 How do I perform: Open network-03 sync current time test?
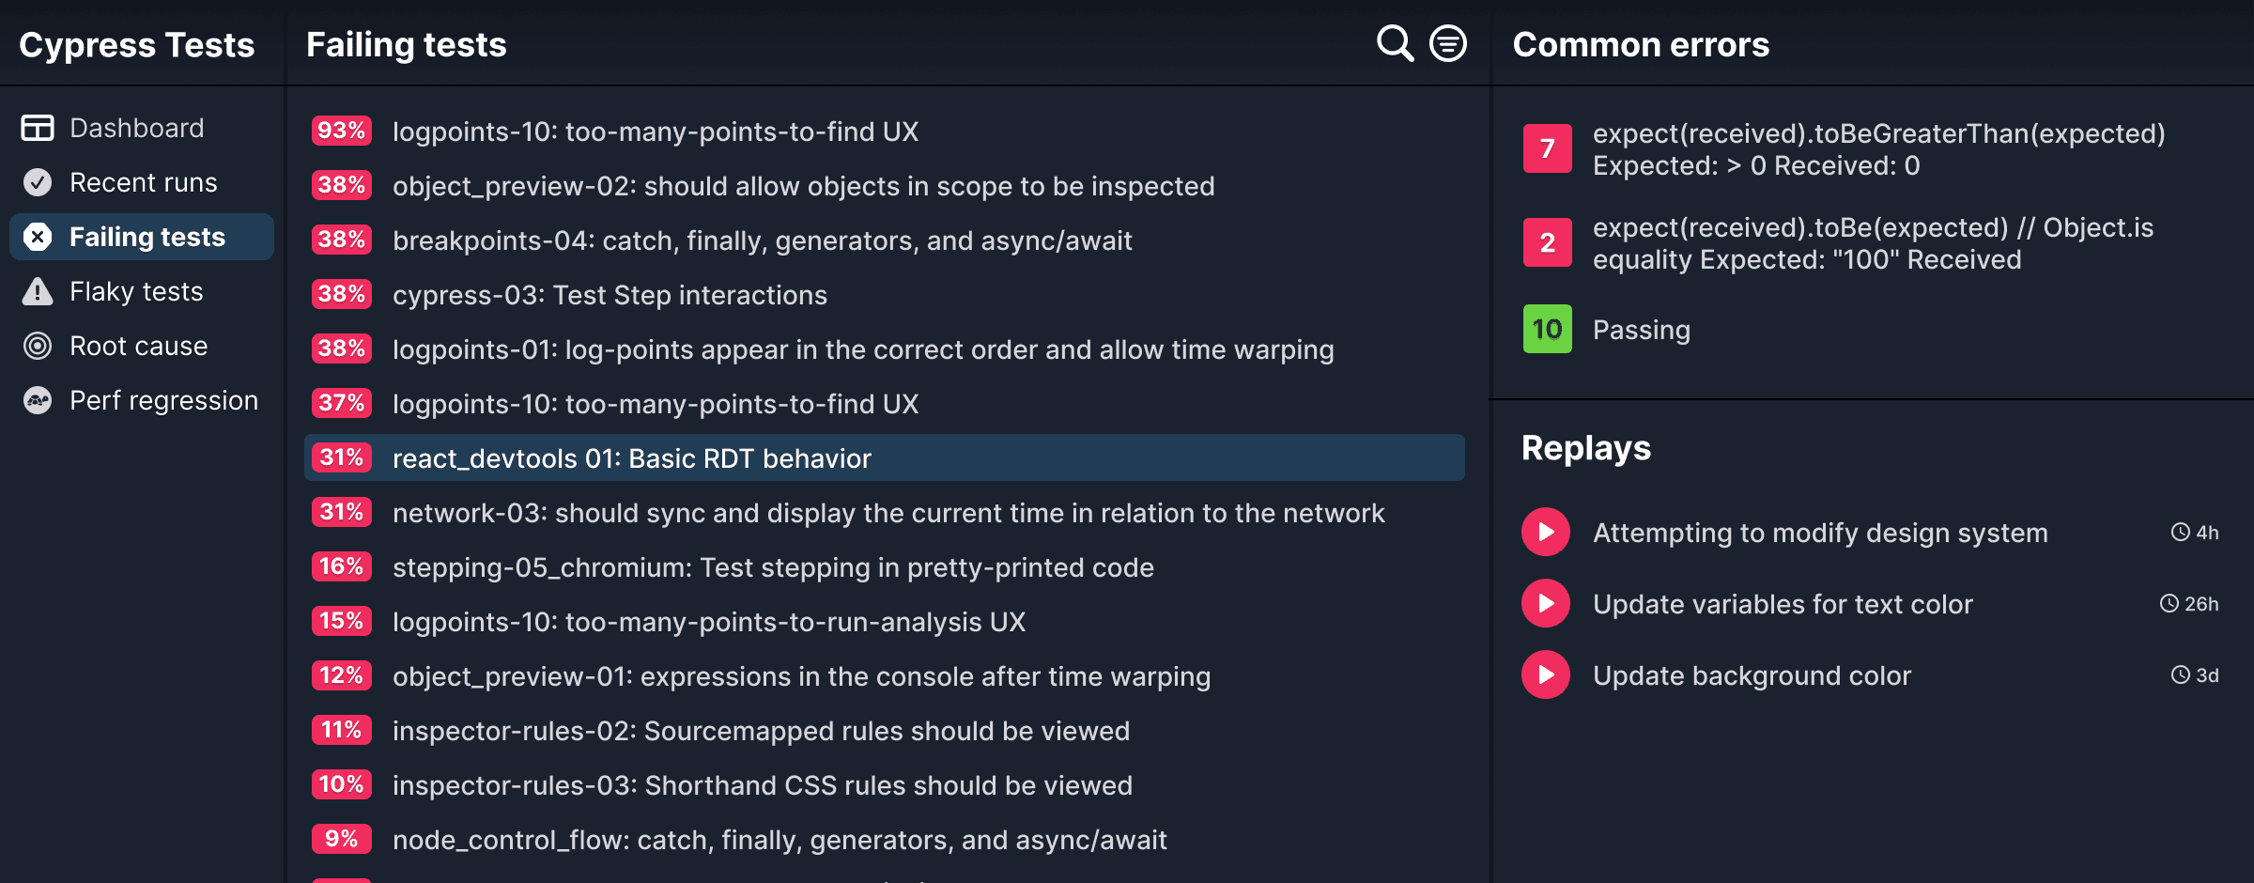(884, 512)
